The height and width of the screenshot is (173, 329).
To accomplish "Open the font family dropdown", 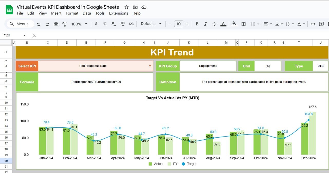I will click(151, 24).
